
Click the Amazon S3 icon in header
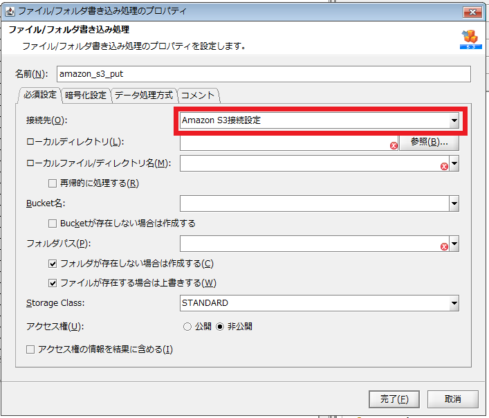470,39
